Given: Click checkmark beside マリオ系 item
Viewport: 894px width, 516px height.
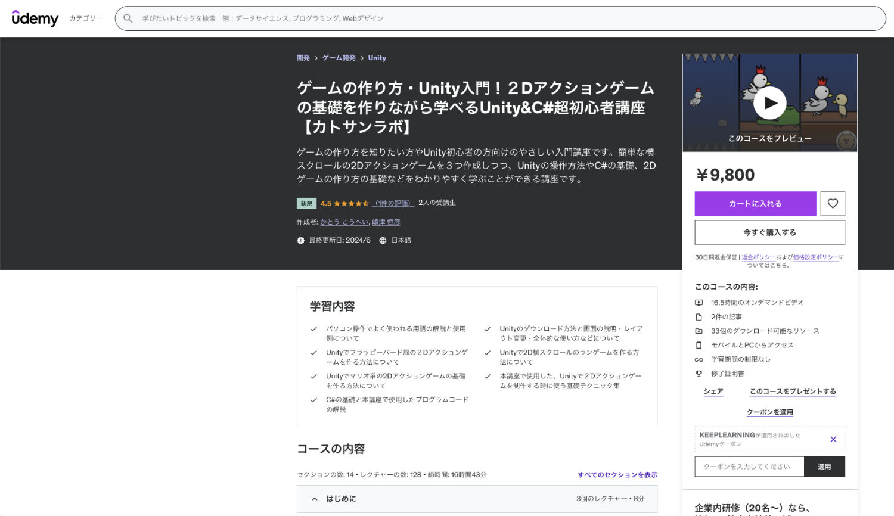Looking at the screenshot, I should point(313,377).
